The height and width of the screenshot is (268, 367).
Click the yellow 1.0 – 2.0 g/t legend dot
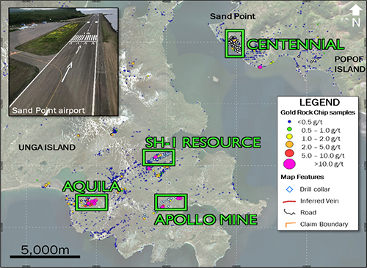point(290,137)
